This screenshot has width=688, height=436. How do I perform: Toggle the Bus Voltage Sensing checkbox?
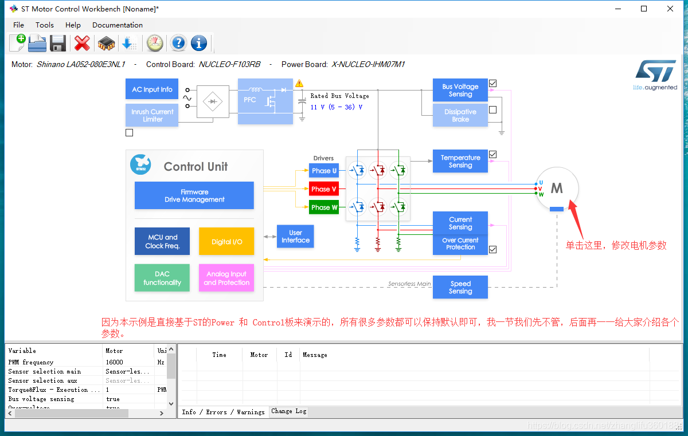pos(492,84)
